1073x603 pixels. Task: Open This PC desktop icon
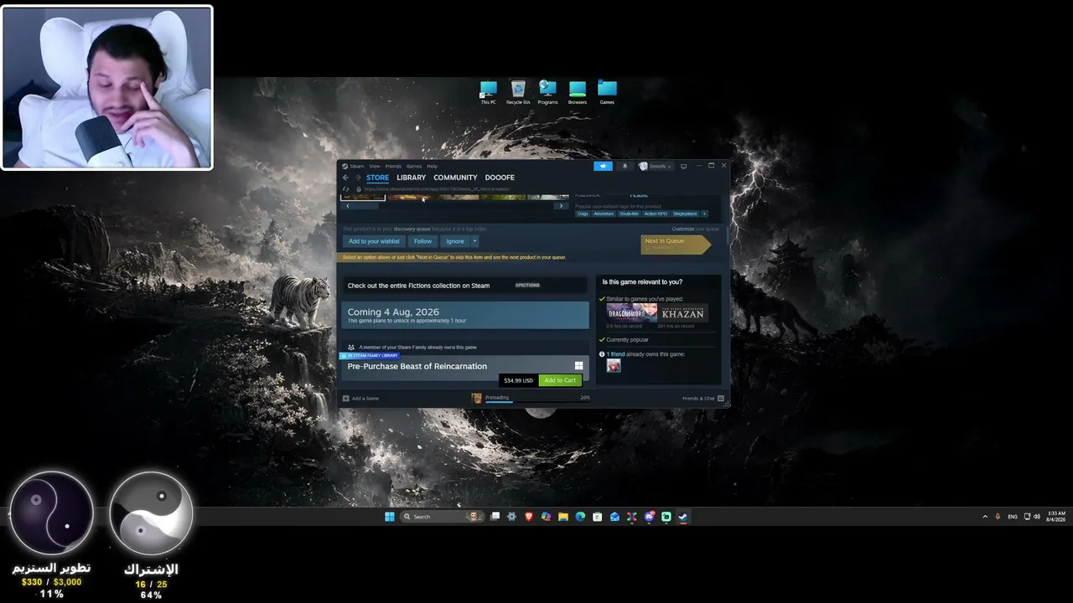[489, 92]
